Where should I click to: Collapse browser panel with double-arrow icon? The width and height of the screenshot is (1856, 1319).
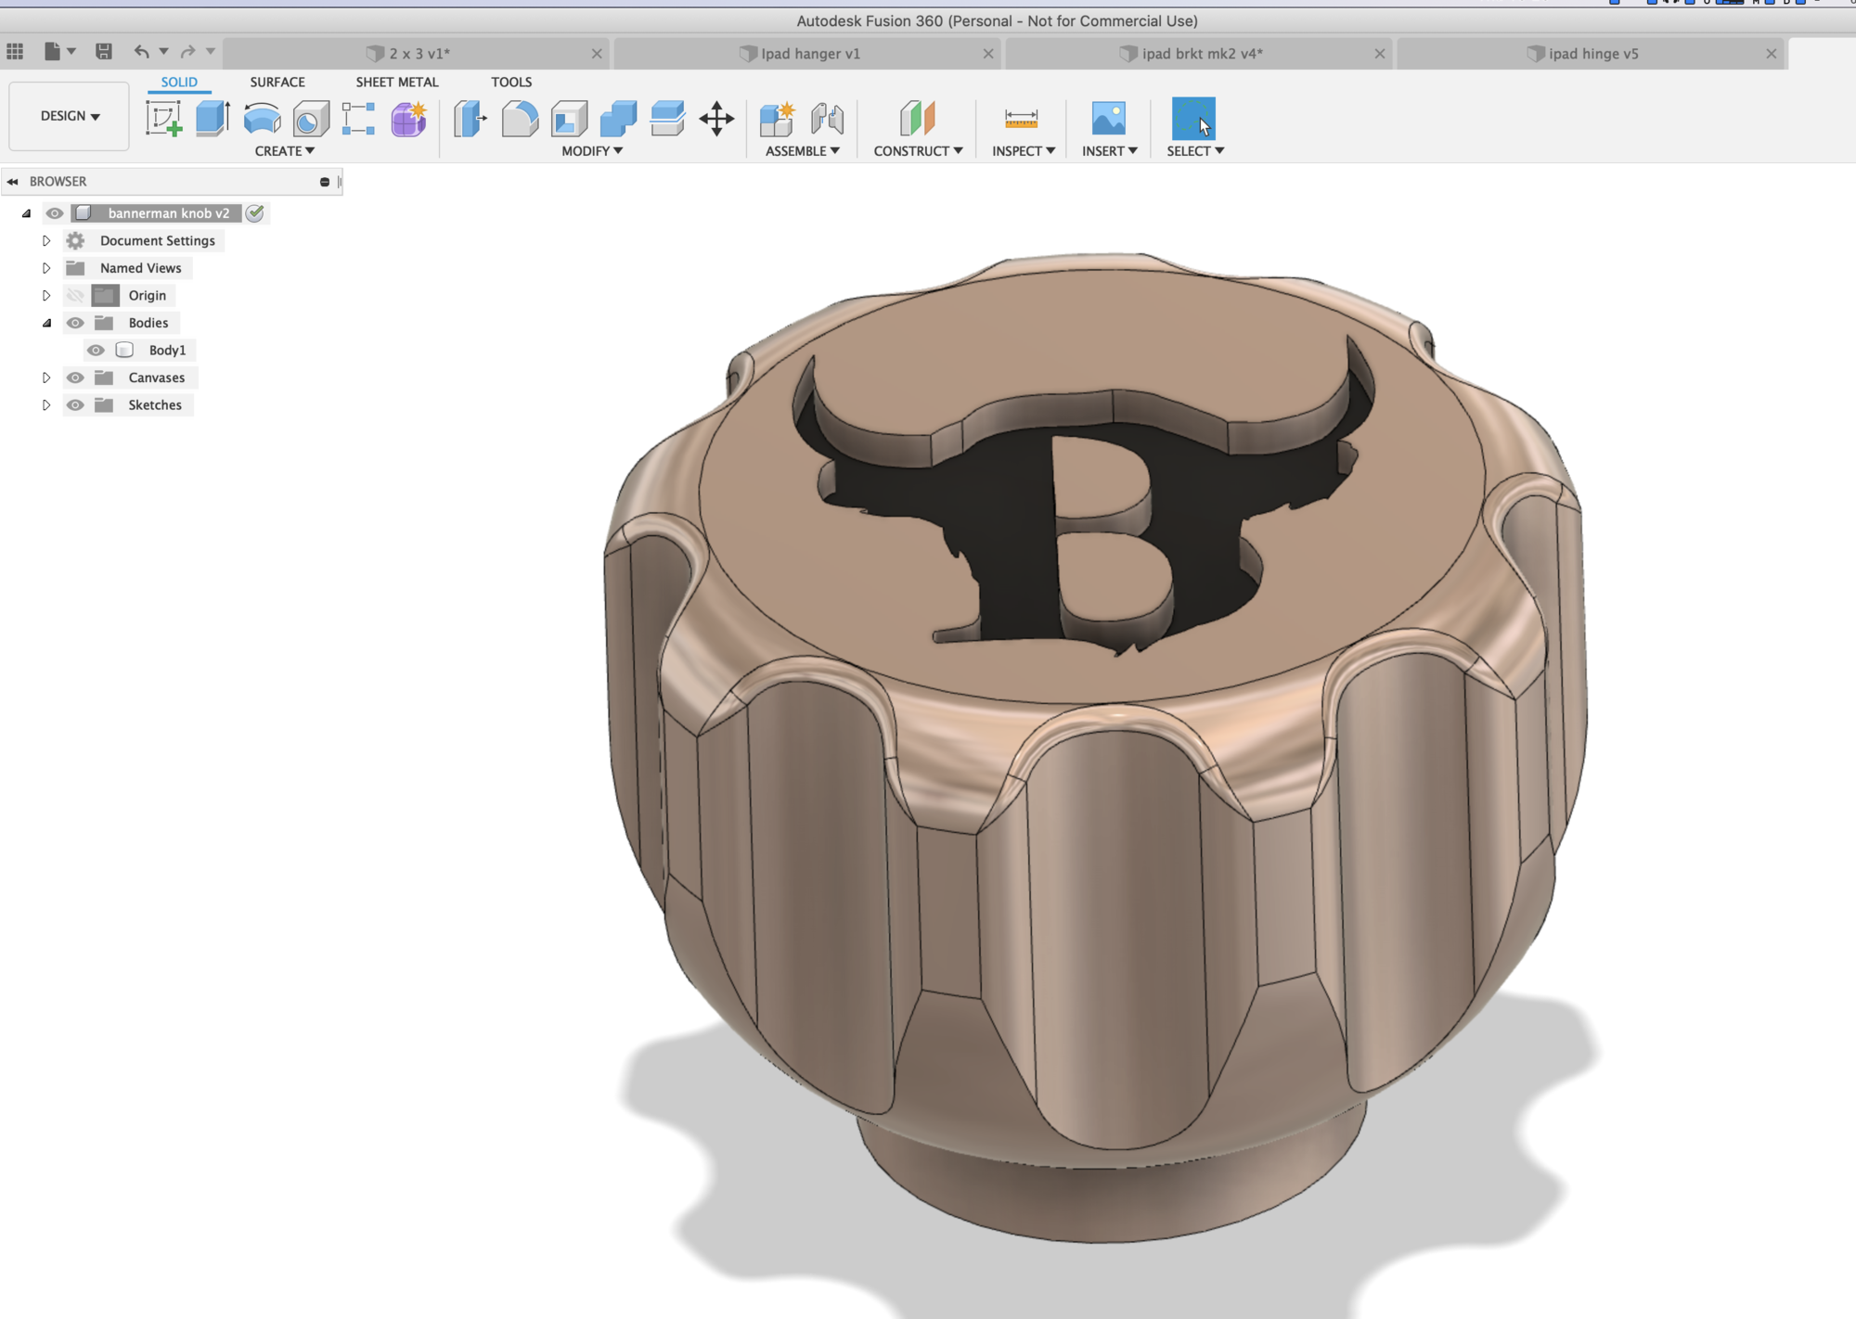coord(12,182)
